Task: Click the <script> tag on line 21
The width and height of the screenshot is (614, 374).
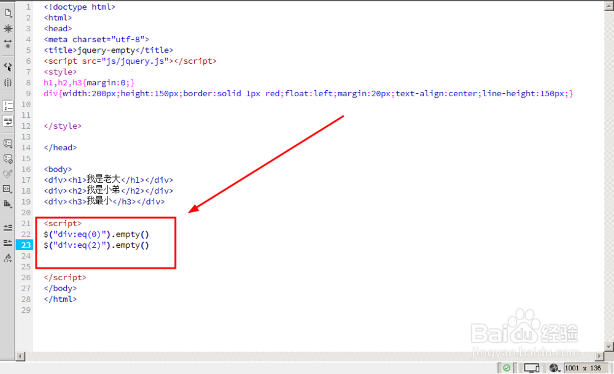Action: (63, 223)
